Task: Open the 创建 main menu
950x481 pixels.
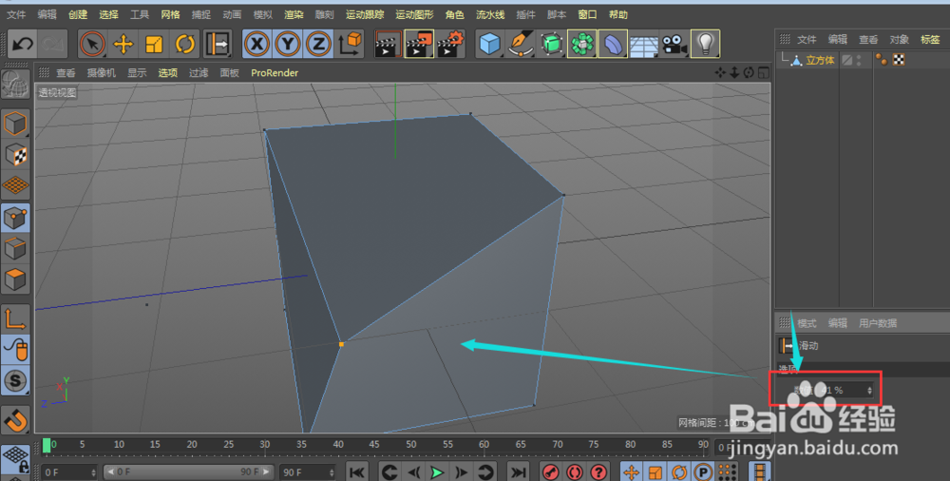Action: click(78, 14)
